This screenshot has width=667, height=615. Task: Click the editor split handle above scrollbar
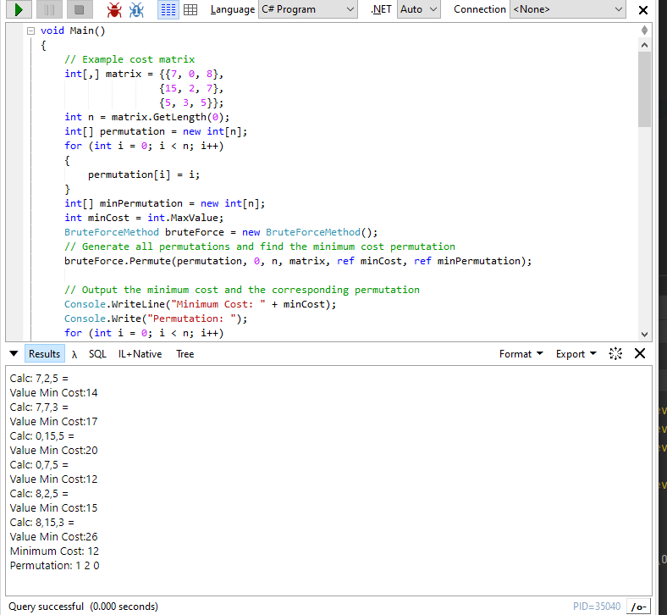[x=644, y=30]
